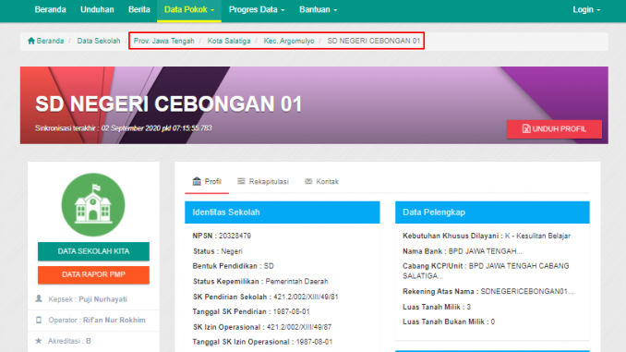Click the green school building logo
The height and width of the screenshot is (352, 626).
(x=93, y=204)
